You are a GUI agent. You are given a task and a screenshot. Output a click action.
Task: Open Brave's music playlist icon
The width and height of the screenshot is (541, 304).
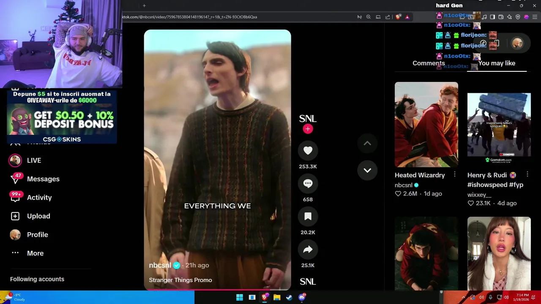[x=484, y=17]
